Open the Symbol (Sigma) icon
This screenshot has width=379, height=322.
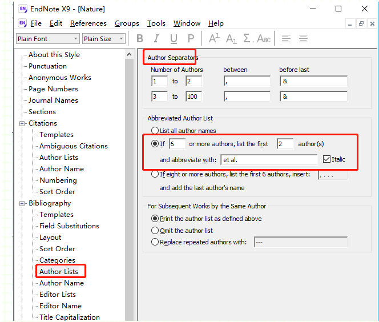247,38
